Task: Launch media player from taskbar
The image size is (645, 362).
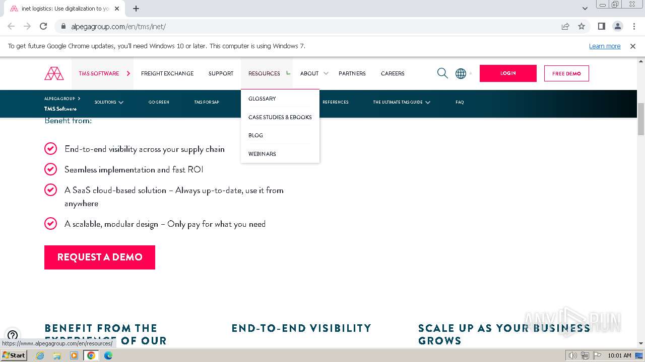Action: (74, 355)
